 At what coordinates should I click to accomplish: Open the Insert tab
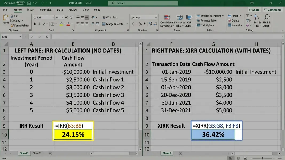(30, 10)
